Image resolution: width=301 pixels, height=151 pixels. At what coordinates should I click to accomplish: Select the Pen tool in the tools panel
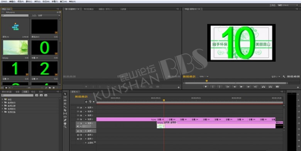[x=65, y=120]
